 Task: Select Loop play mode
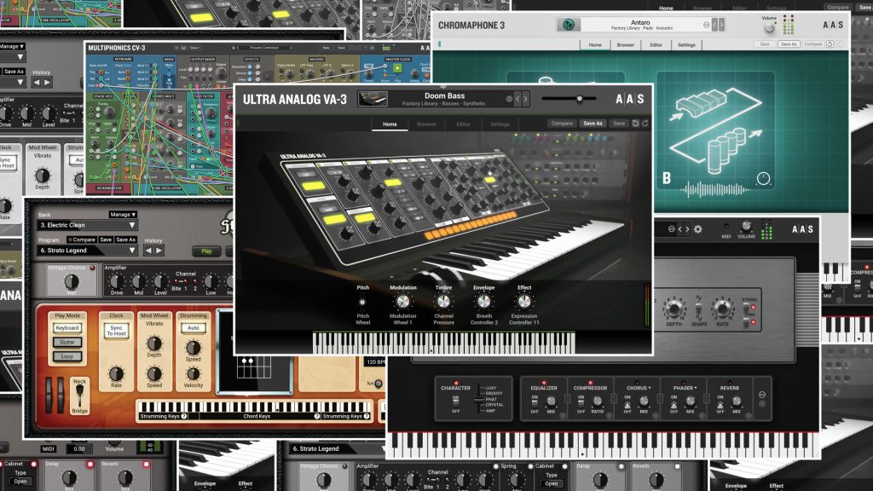(67, 356)
